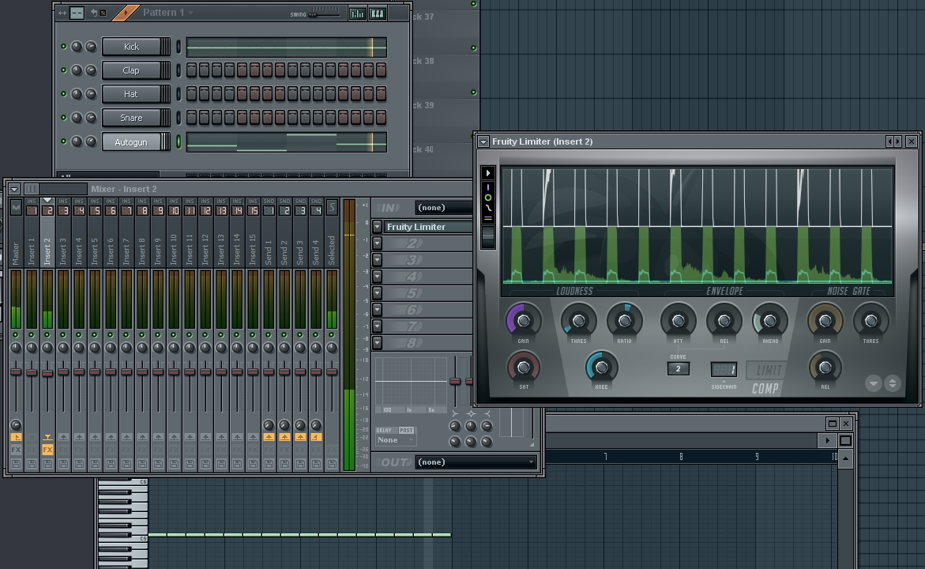Click previous preset arrow in Fruity Limiter title bar

(x=889, y=141)
